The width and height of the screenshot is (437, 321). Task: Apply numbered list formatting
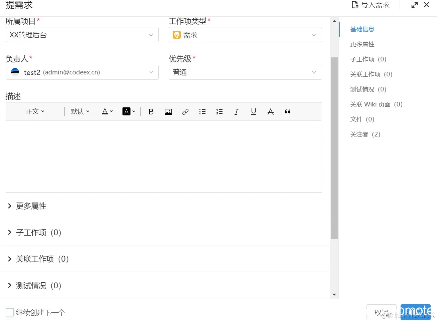[220, 111]
